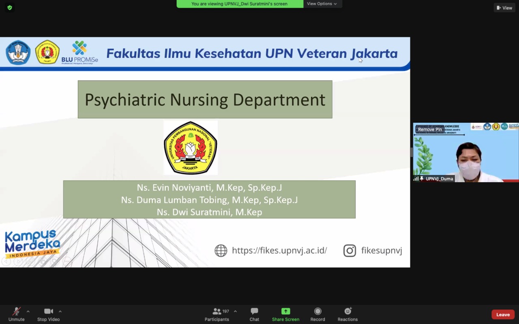Click the fikes.upnvj.ac.id website link
Screen dimensions: 519x324
pos(279,251)
